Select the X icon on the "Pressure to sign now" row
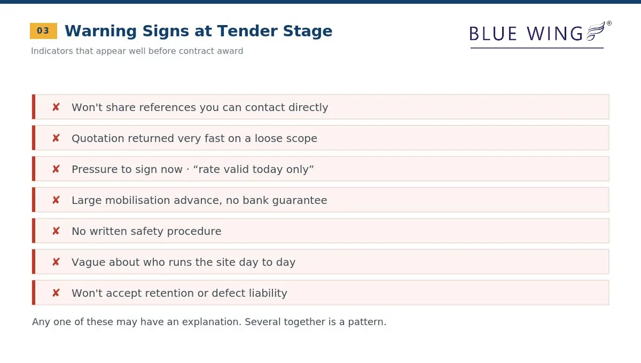641x363 pixels. point(56,169)
